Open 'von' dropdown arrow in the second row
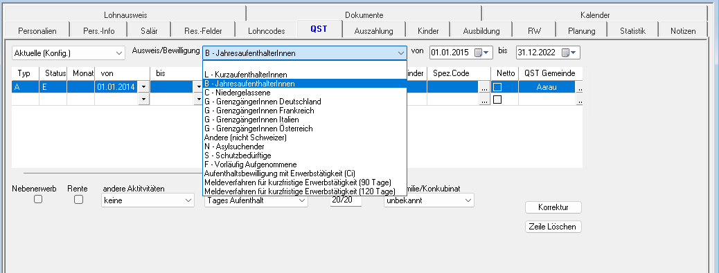 pos(143,100)
